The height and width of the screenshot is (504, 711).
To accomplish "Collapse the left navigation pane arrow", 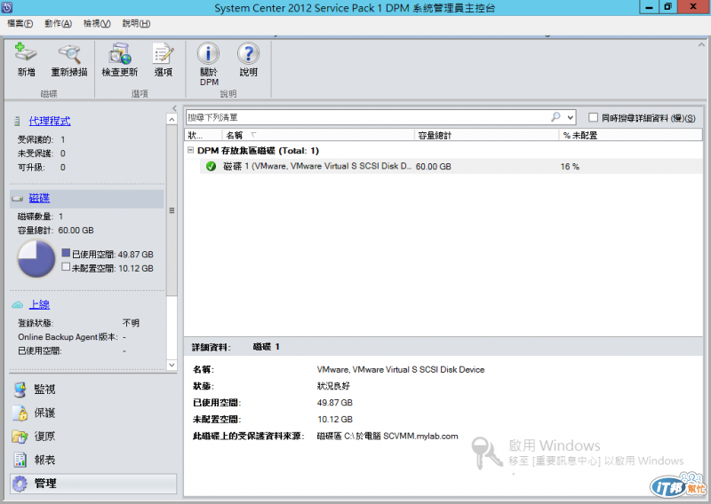I will pos(174,107).
